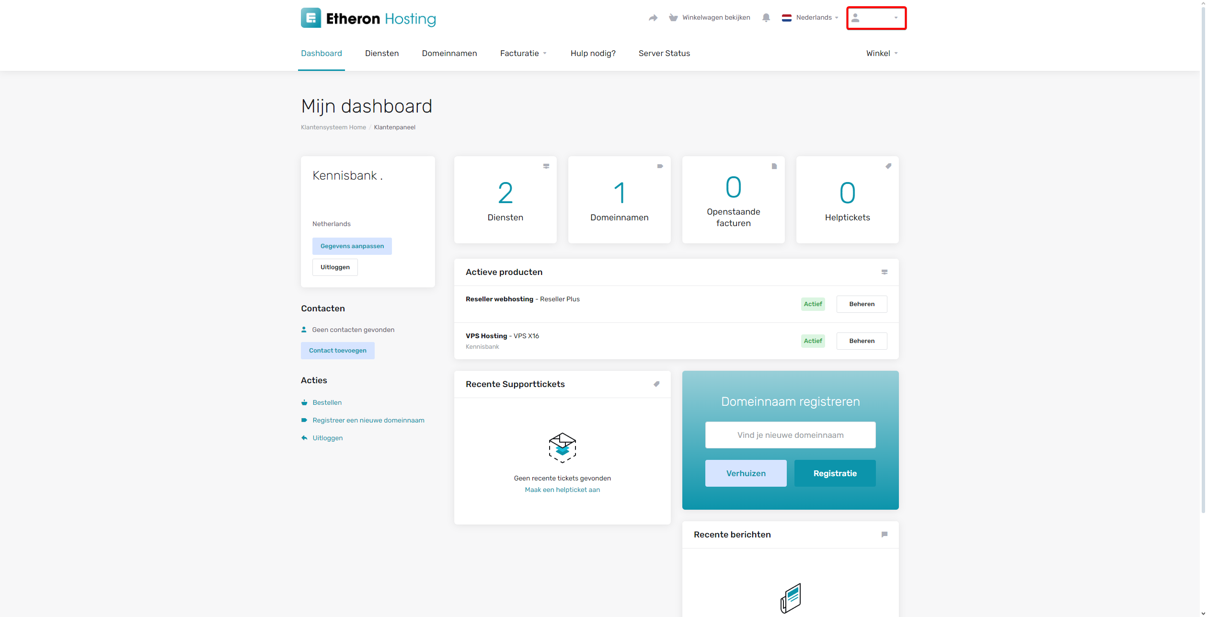Click the notification bell icon

(766, 18)
